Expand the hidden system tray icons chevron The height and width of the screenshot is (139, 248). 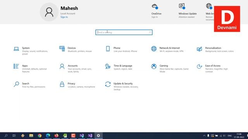click(x=204, y=136)
